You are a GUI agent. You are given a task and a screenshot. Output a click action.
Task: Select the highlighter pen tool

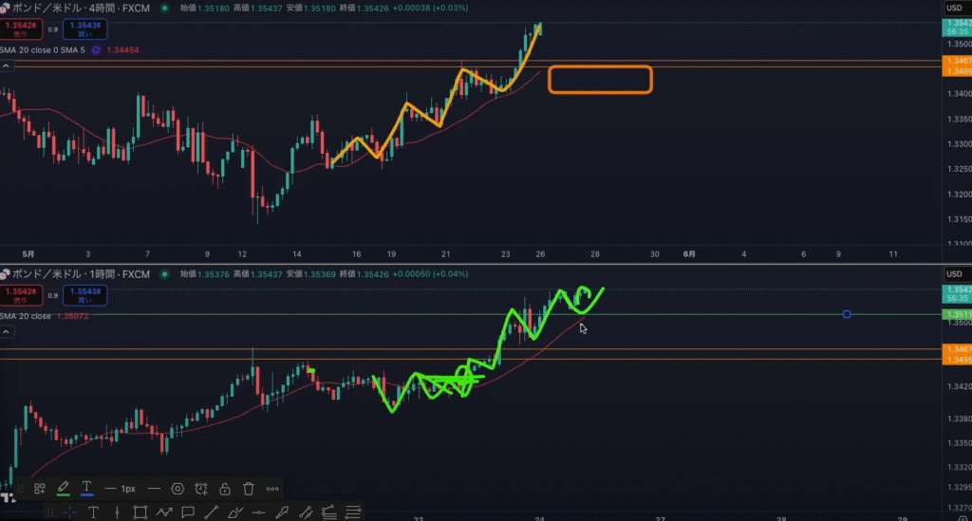(x=282, y=512)
